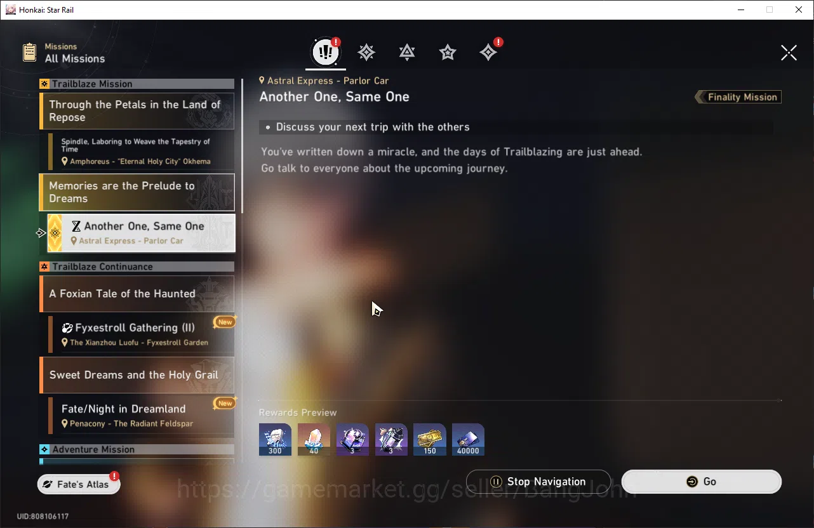814x528 pixels.
Task: Click the 'All Missions' heading text
Action: tap(75, 59)
